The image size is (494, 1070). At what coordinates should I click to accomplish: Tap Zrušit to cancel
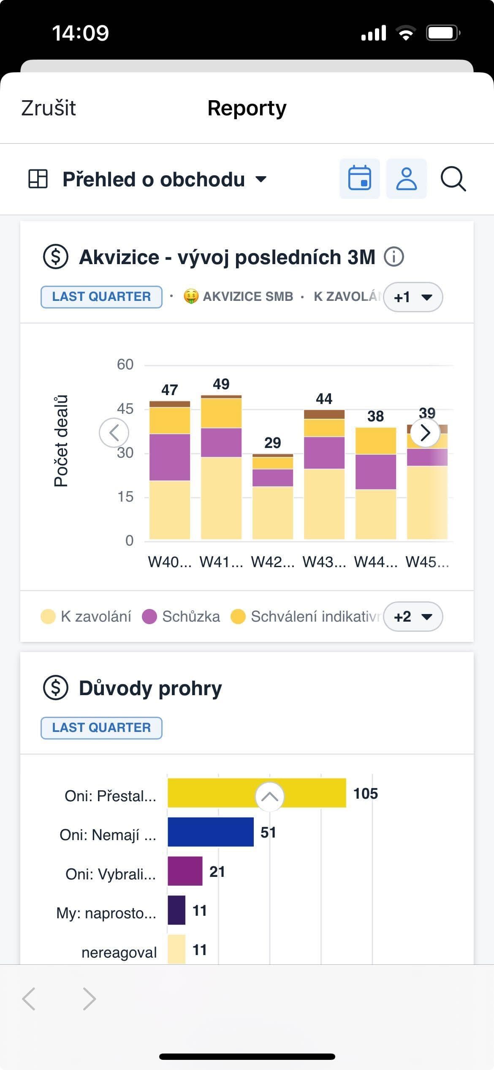click(x=49, y=108)
